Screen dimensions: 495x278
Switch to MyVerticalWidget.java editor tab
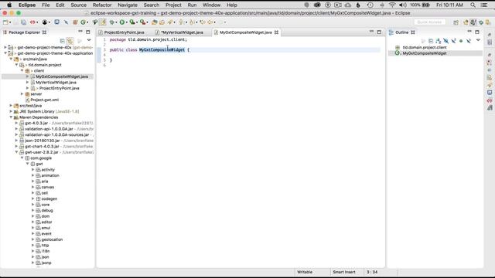[182, 32]
